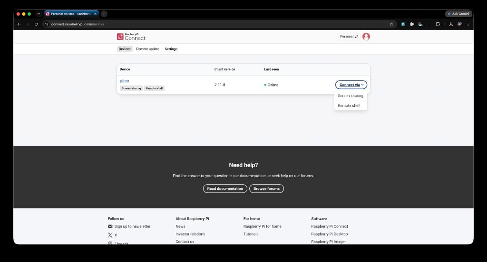Bookmark this page with the star icon
Image resolution: width=487 pixels, height=262 pixels.
click(x=391, y=24)
